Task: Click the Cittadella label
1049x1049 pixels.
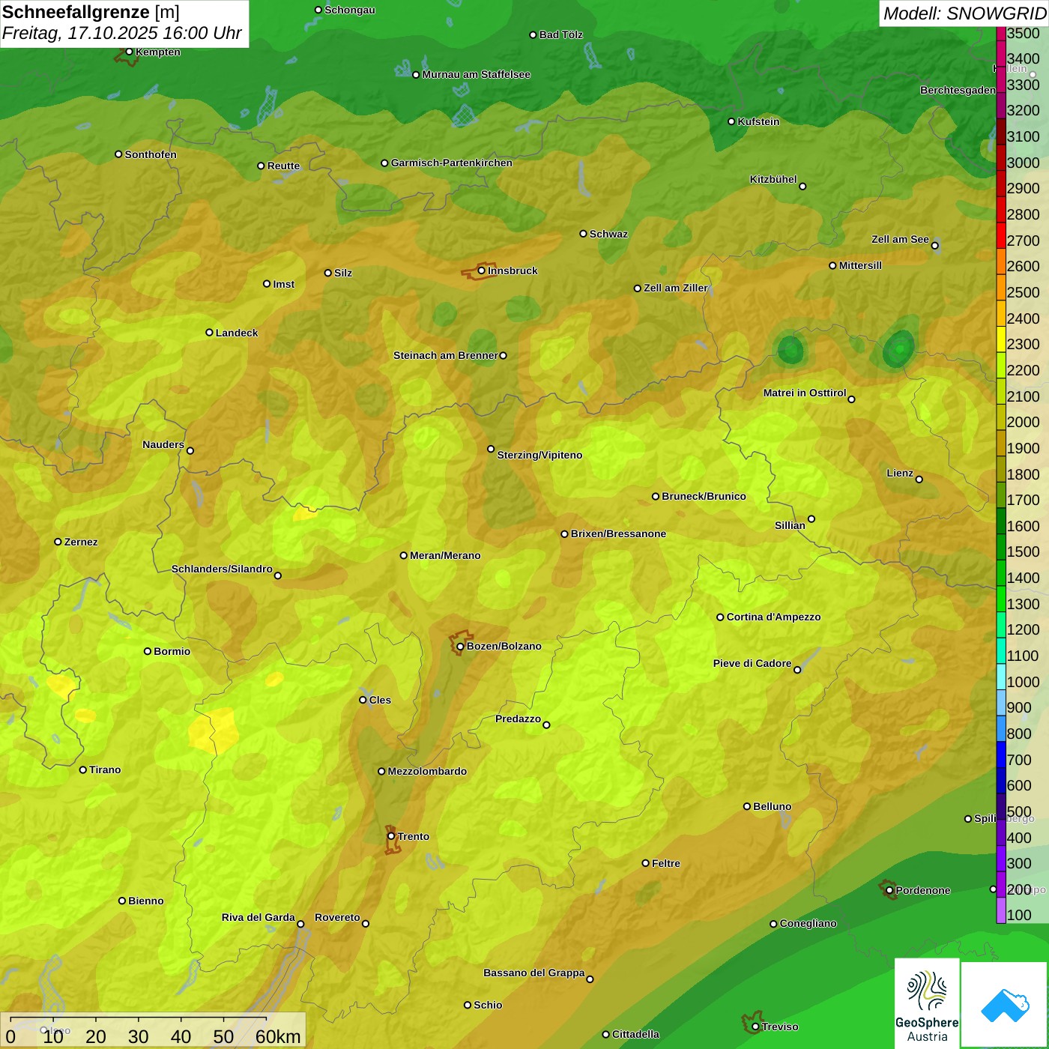Action: 635,1034
